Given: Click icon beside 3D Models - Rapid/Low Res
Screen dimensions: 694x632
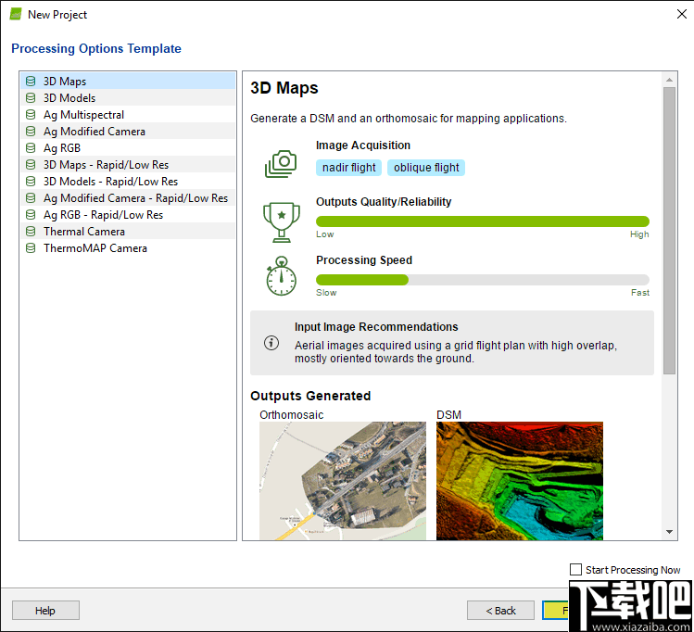Looking at the screenshot, I should coord(31,182).
